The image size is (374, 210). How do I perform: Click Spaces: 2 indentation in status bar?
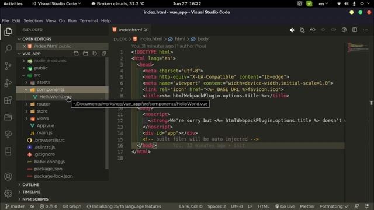pyautogui.click(x=216, y=206)
